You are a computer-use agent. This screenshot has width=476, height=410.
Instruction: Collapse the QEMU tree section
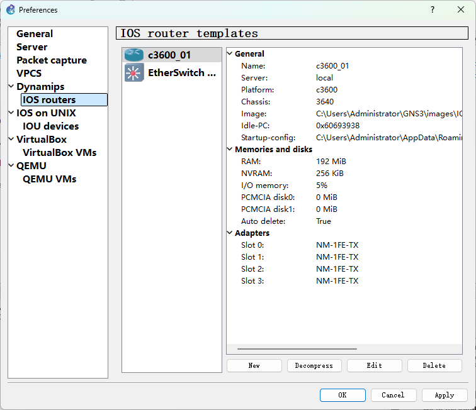(x=11, y=165)
